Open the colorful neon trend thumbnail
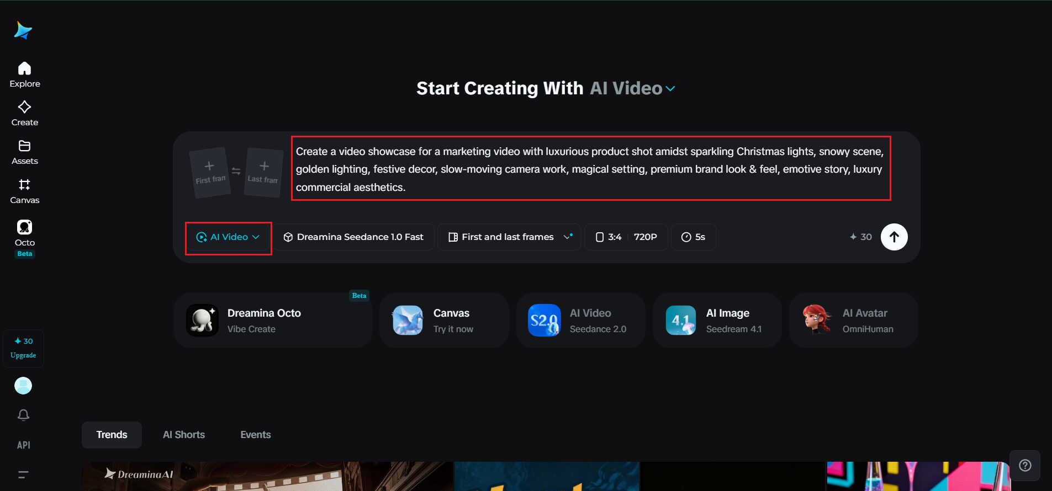 coord(918,476)
